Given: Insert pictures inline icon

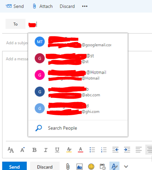Looking at the screenshot, I should coord(80,167).
